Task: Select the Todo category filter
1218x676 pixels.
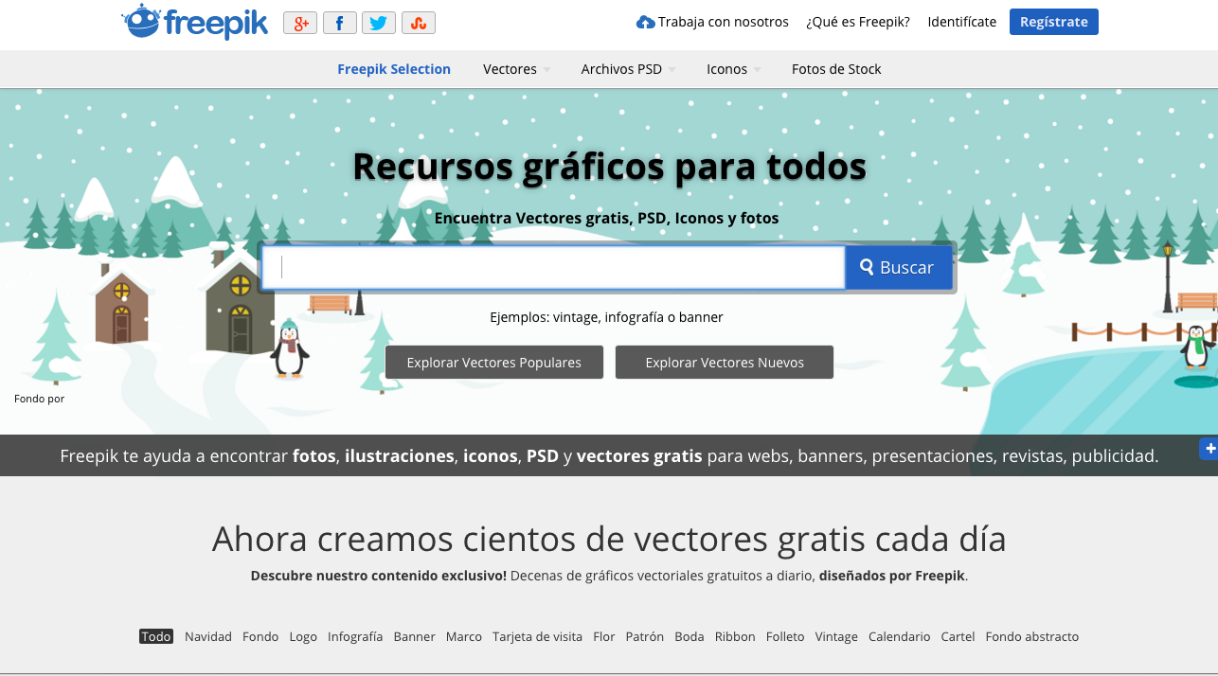Action: tap(156, 636)
